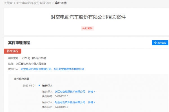The width and height of the screenshot is (169, 112).
Task: Click breadcrumb chevron before 案件详情
Action: (x=53, y=3)
